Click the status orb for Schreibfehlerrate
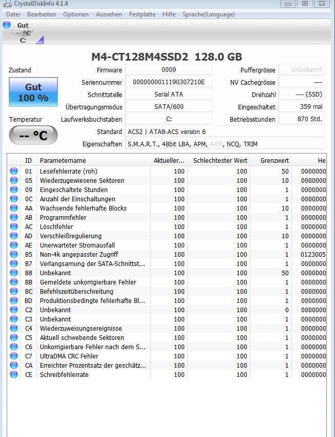This screenshot has height=437, width=335. pos(14,374)
